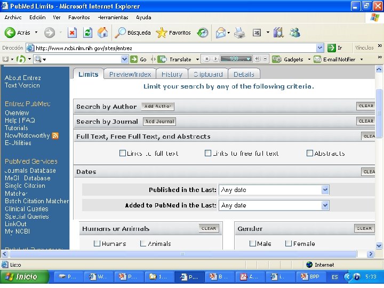The image size is (384, 288).
Task: Open mail envelope toolbar icon
Action: [x=220, y=33]
